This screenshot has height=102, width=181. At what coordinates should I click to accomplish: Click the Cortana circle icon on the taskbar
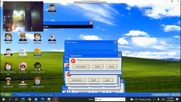tap(16, 99)
